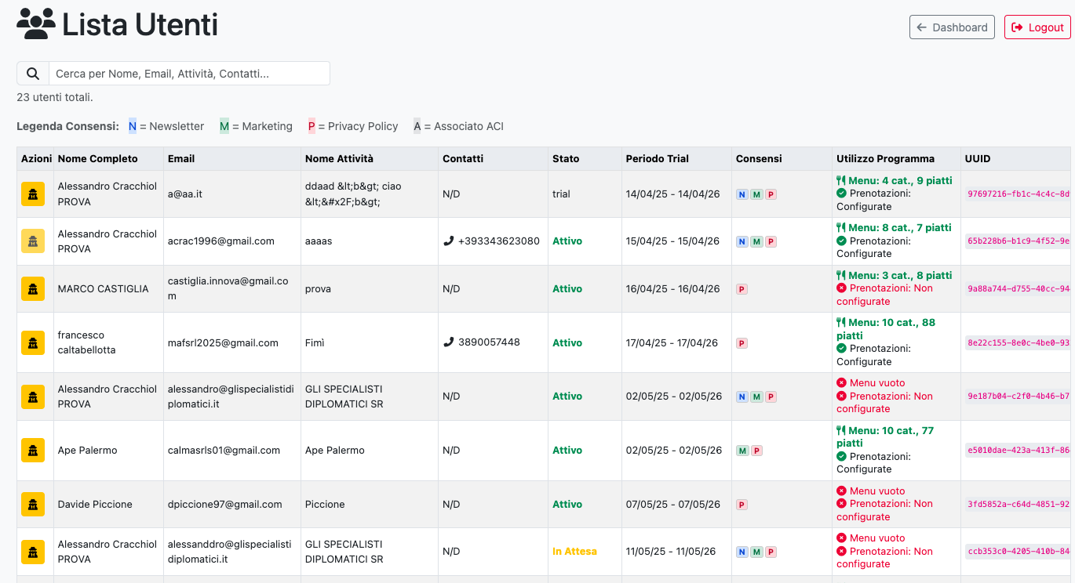Click trial period 07/05/25 - 07/05/26
This screenshot has height=583, width=1075.
[x=672, y=505]
